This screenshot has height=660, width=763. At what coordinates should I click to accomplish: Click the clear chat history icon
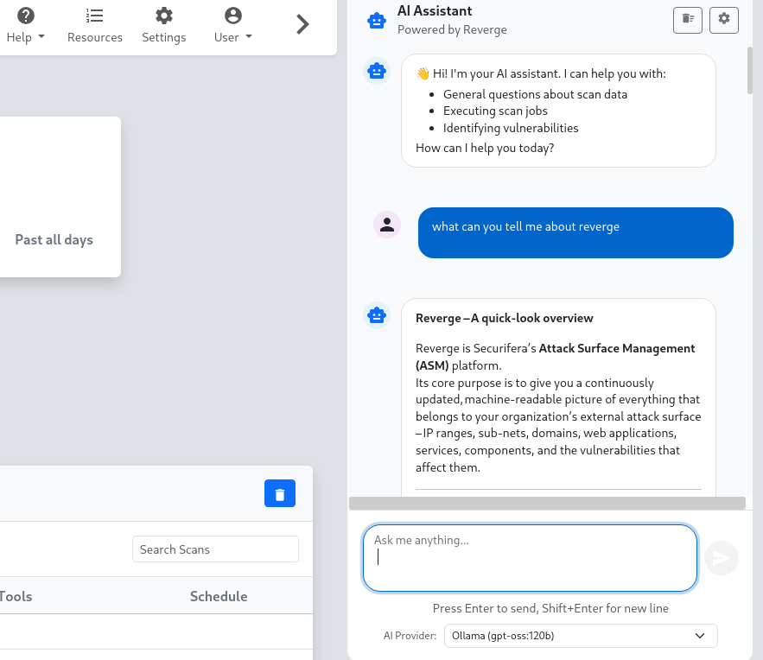688,20
